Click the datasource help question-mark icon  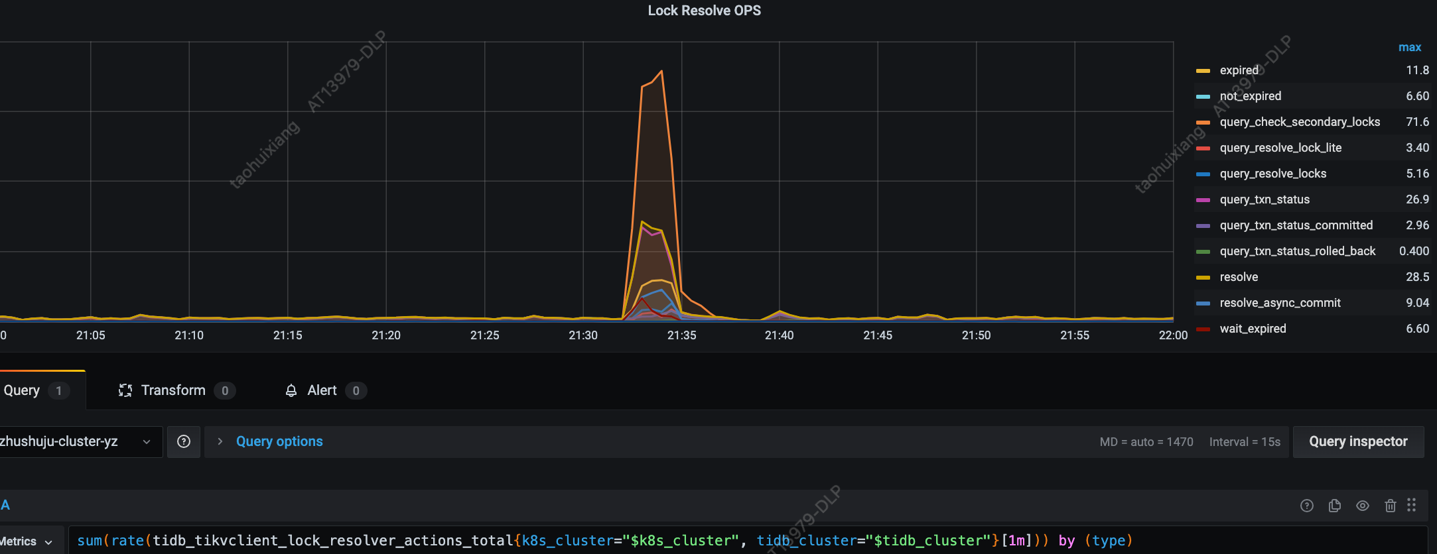(x=184, y=441)
